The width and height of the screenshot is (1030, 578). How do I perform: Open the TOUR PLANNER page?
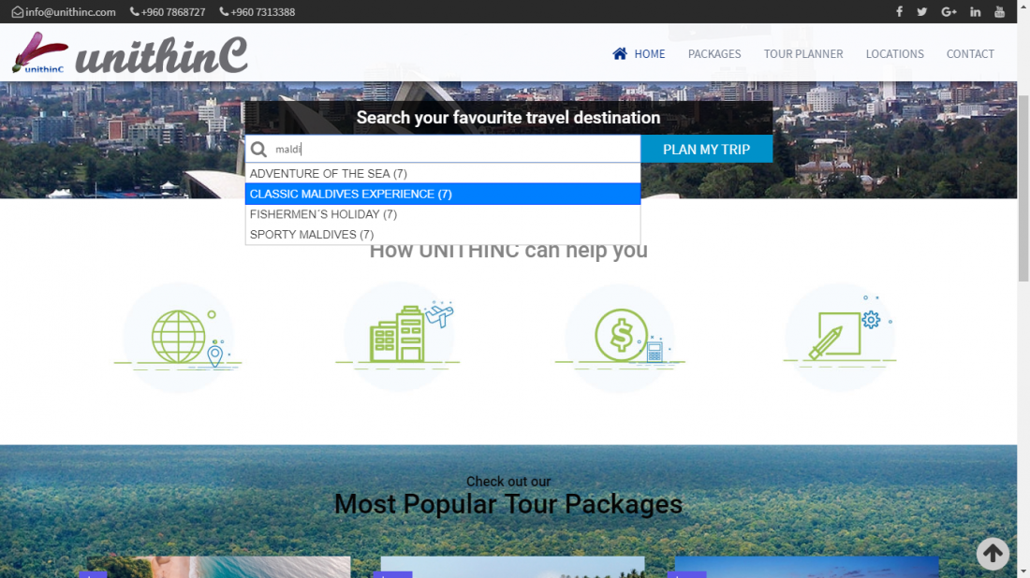[x=803, y=54]
